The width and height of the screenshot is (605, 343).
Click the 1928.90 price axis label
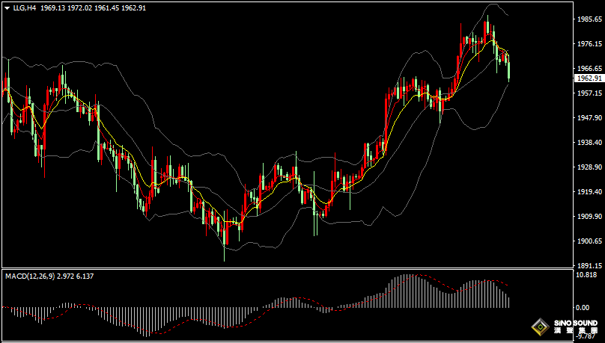click(589, 167)
